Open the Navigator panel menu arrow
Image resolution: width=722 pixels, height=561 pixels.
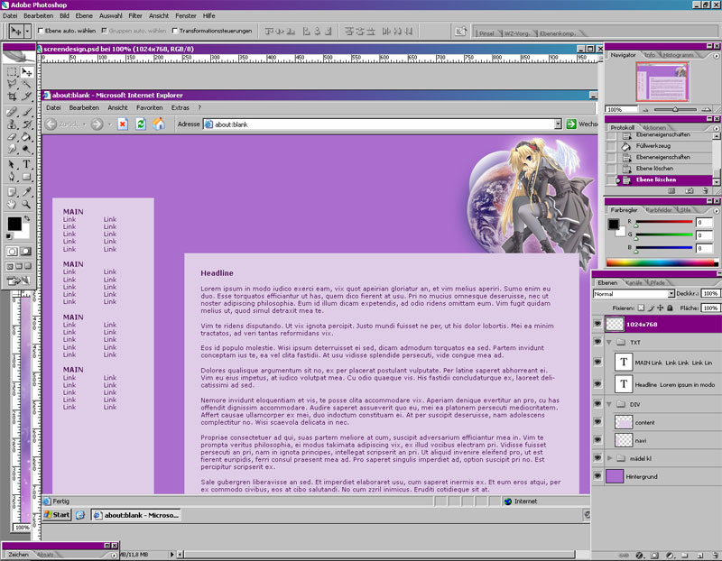[716, 56]
